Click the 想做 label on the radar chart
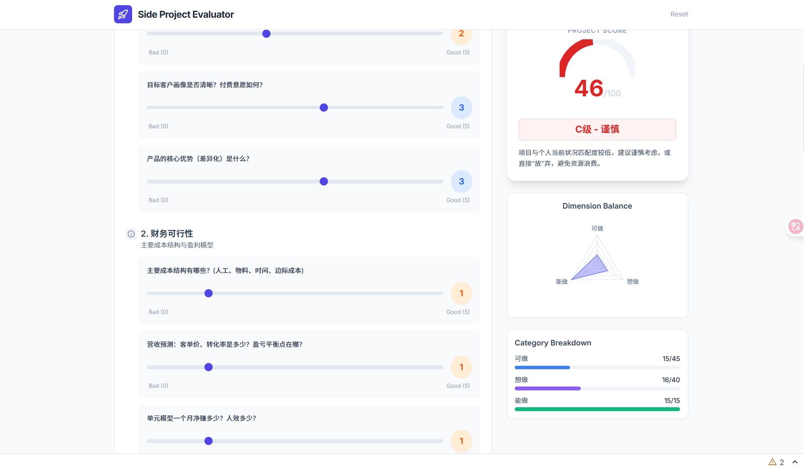The height and width of the screenshot is (469, 804). (633, 282)
